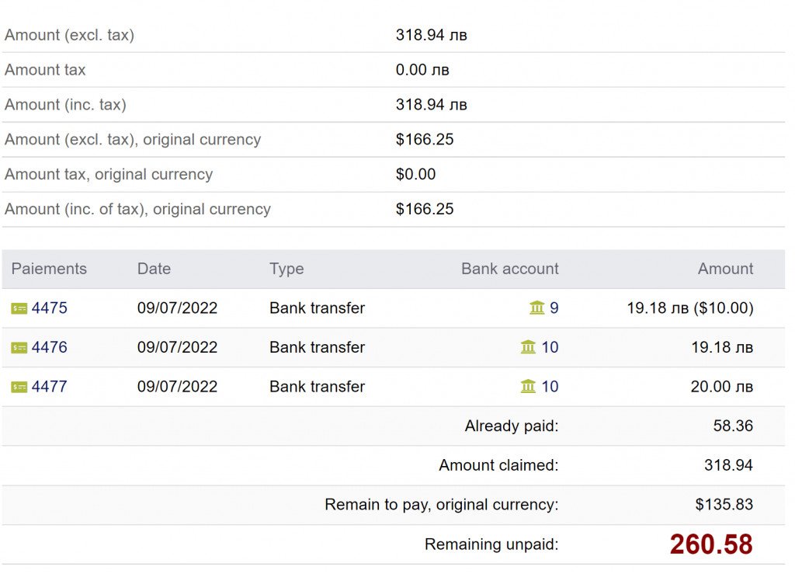Image resolution: width=795 pixels, height=574 pixels.
Task: Click the bank icon in payment 4476 row
Action: [529, 347]
